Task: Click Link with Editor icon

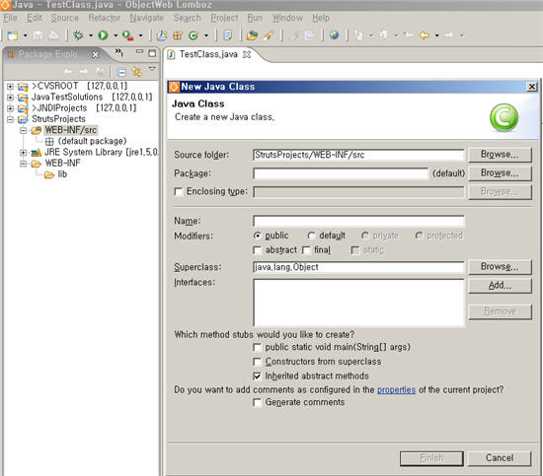Action: click(x=137, y=72)
